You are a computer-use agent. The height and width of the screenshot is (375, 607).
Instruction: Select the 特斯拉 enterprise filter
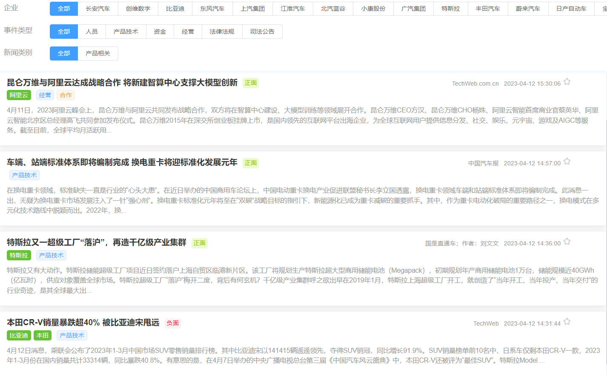[x=450, y=9]
